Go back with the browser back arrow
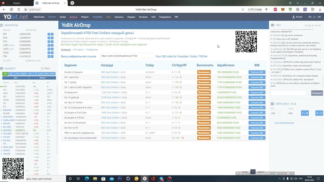Screen dimensions: 324x182 pos(4,9)
